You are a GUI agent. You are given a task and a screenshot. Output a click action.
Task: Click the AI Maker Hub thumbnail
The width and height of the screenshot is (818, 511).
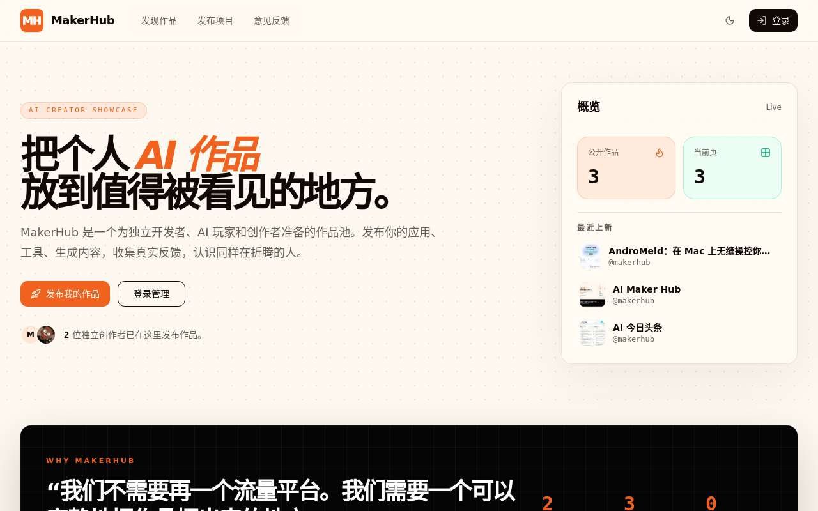tap(592, 294)
